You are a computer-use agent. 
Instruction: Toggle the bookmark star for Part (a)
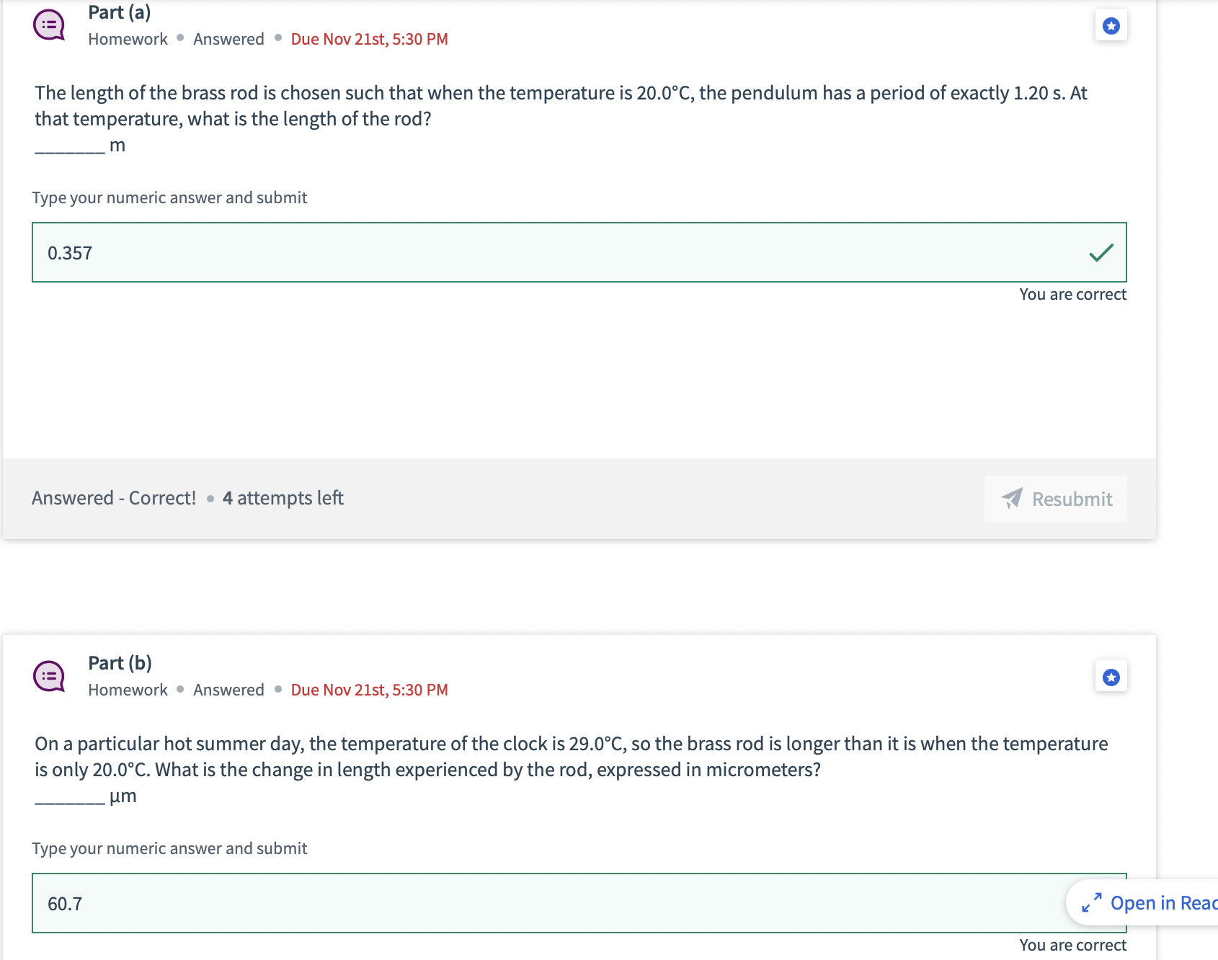point(1111,24)
